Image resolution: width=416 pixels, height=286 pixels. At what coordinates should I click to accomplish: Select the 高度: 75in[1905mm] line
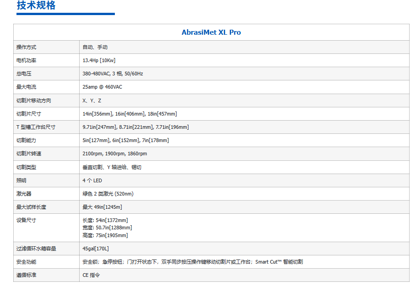(105, 235)
